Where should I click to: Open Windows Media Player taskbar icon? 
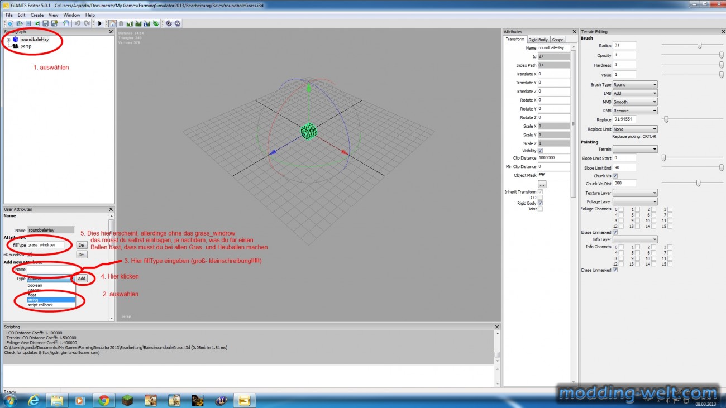click(80, 401)
